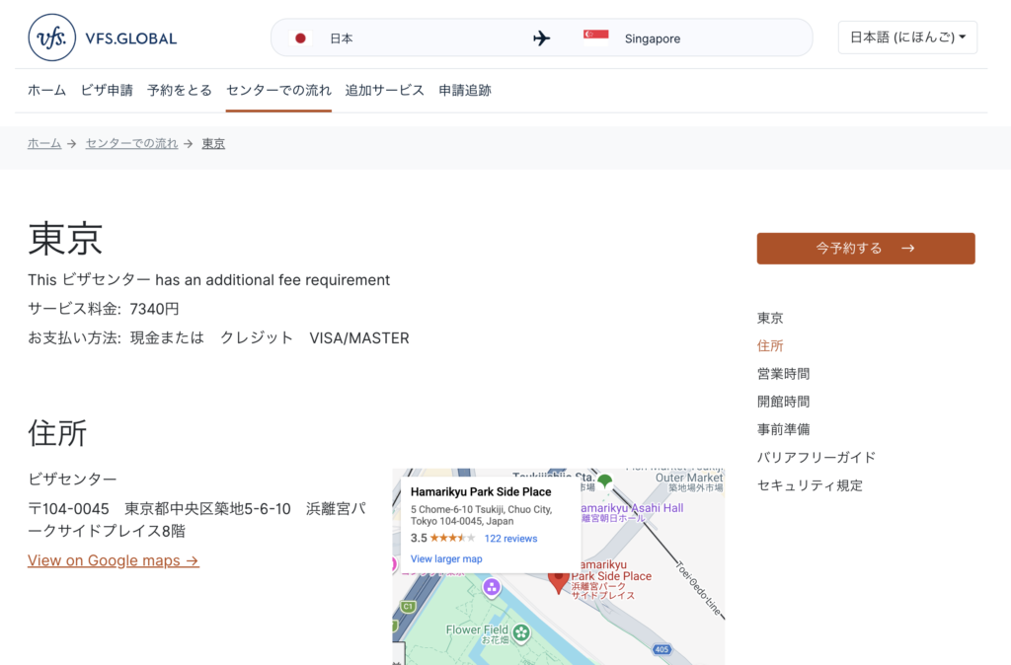This screenshot has width=1011, height=665.
Task: Click the green park tree marker
Action: (x=605, y=480)
